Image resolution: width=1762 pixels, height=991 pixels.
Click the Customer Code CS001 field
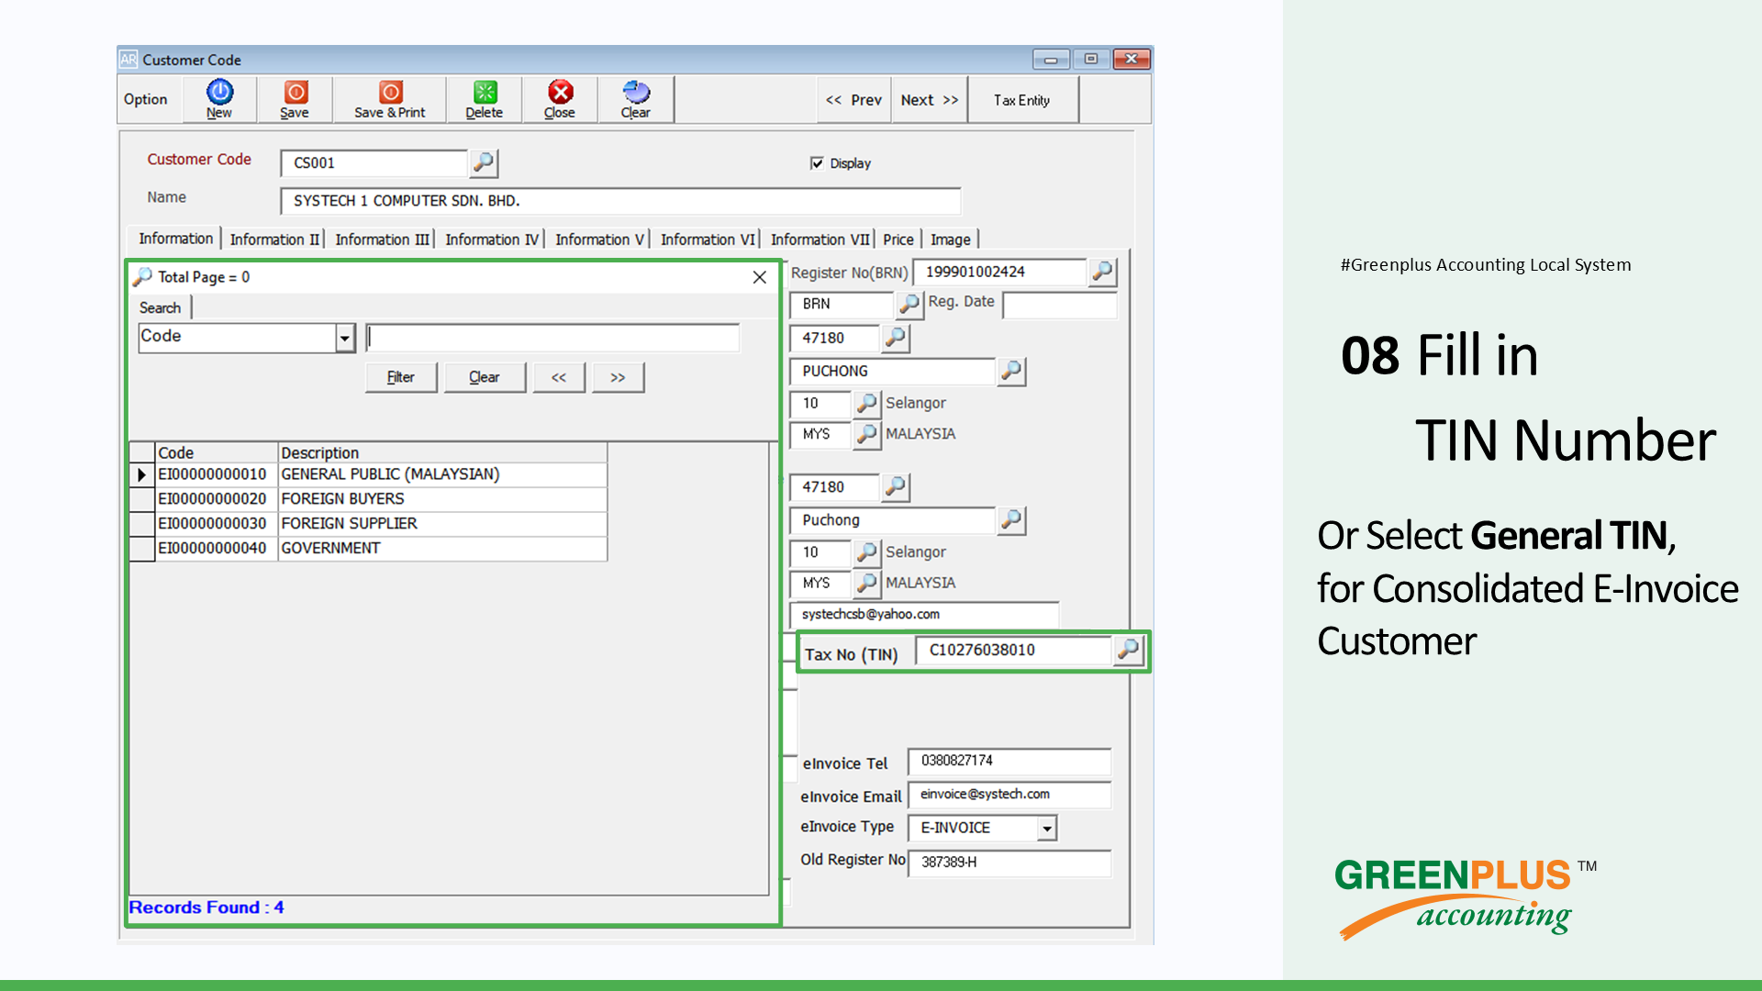(374, 163)
